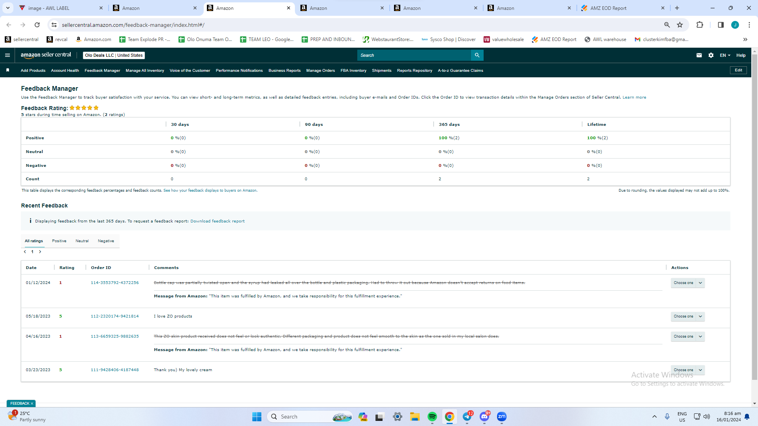Image resolution: width=758 pixels, height=426 pixels.
Task: Open order ID 111-9428406-4187448 link
Action: point(115,370)
